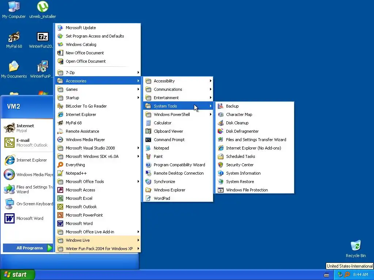Image resolution: width=374 pixels, height=280 pixels.
Task: Open Files and Settings Transfer Wizard in System Tools
Action: click(x=254, y=140)
